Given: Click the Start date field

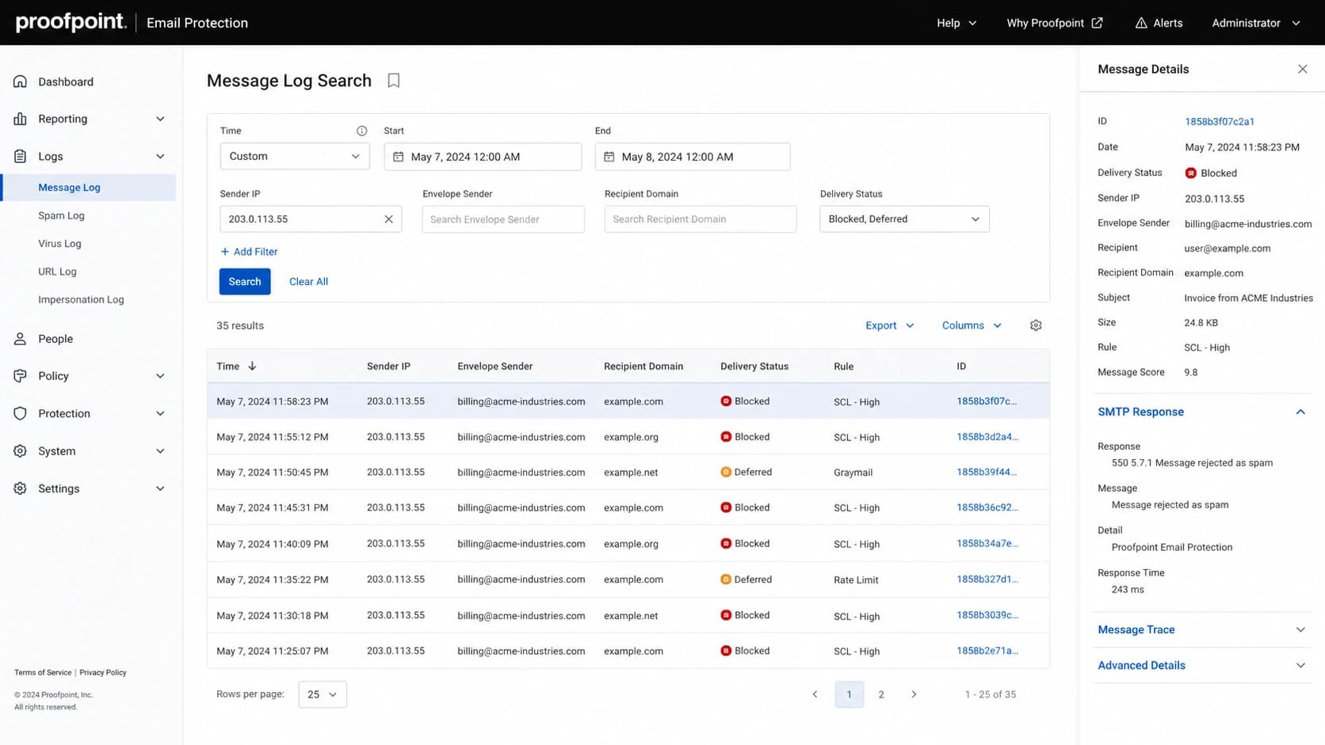Looking at the screenshot, I should coord(483,157).
